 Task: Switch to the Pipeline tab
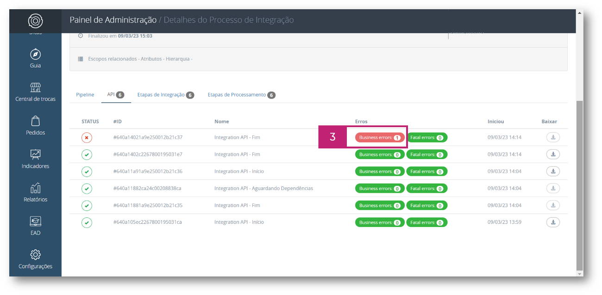click(85, 95)
